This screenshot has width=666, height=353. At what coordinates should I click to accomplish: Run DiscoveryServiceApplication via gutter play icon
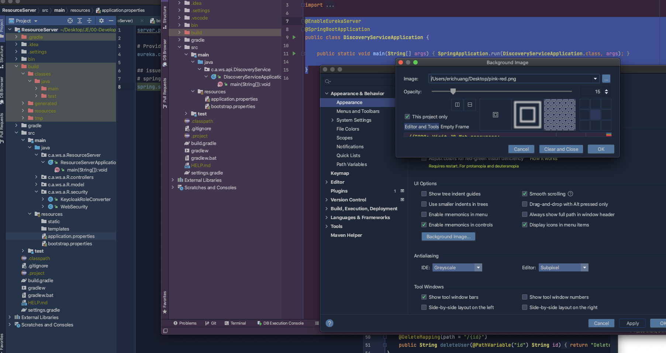click(293, 37)
